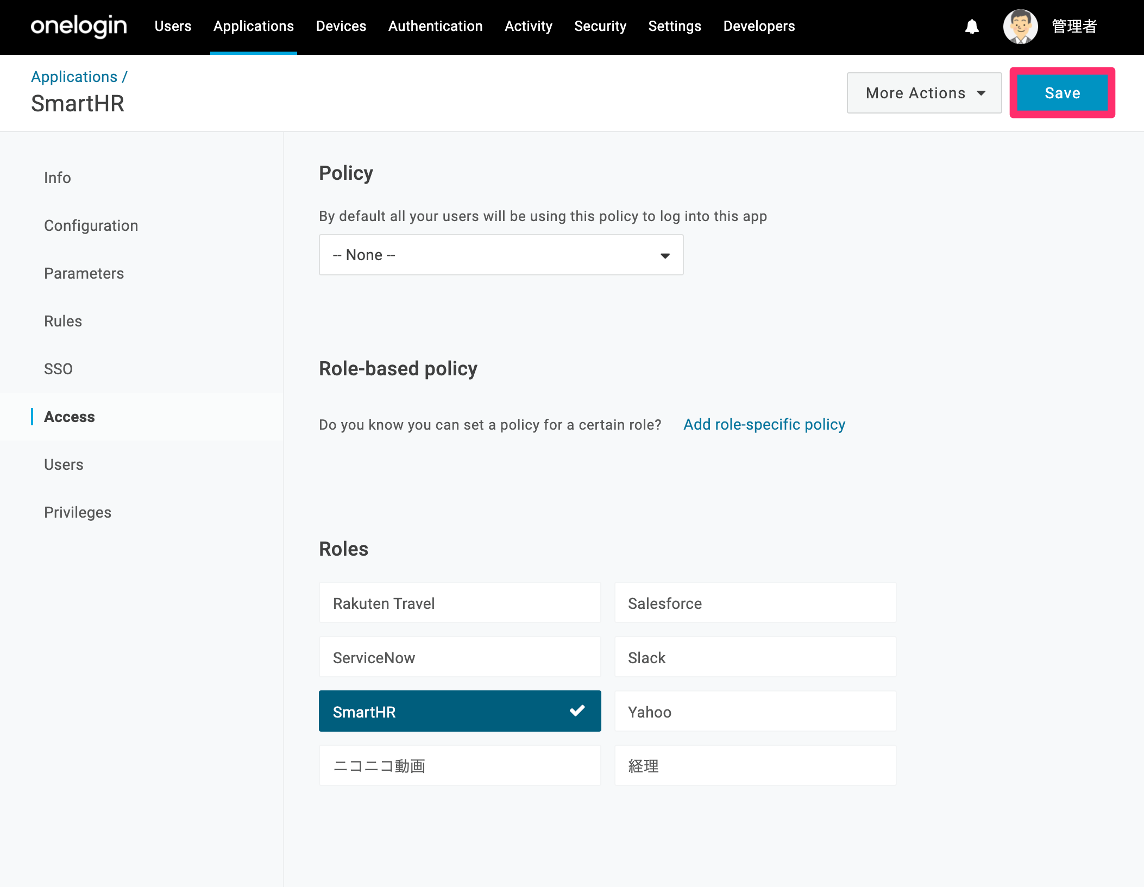
Task: Switch to the Rules tab
Action: 62,321
